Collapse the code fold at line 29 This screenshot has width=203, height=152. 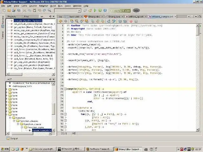[66, 114]
